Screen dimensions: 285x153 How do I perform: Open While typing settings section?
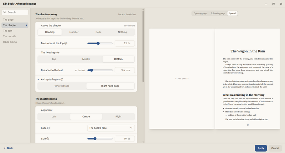[15, 42]
